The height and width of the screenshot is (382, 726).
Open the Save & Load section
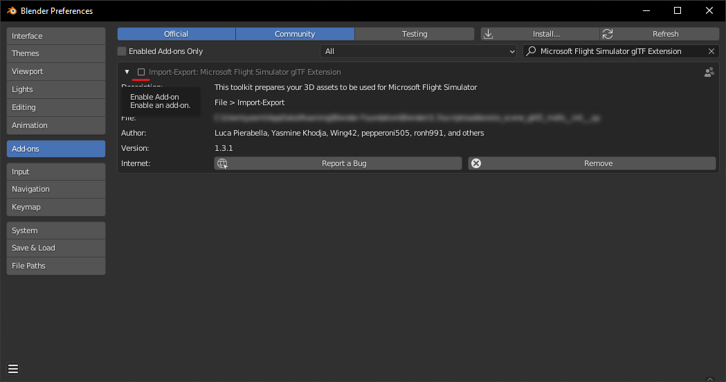click(x=56, y=248)
